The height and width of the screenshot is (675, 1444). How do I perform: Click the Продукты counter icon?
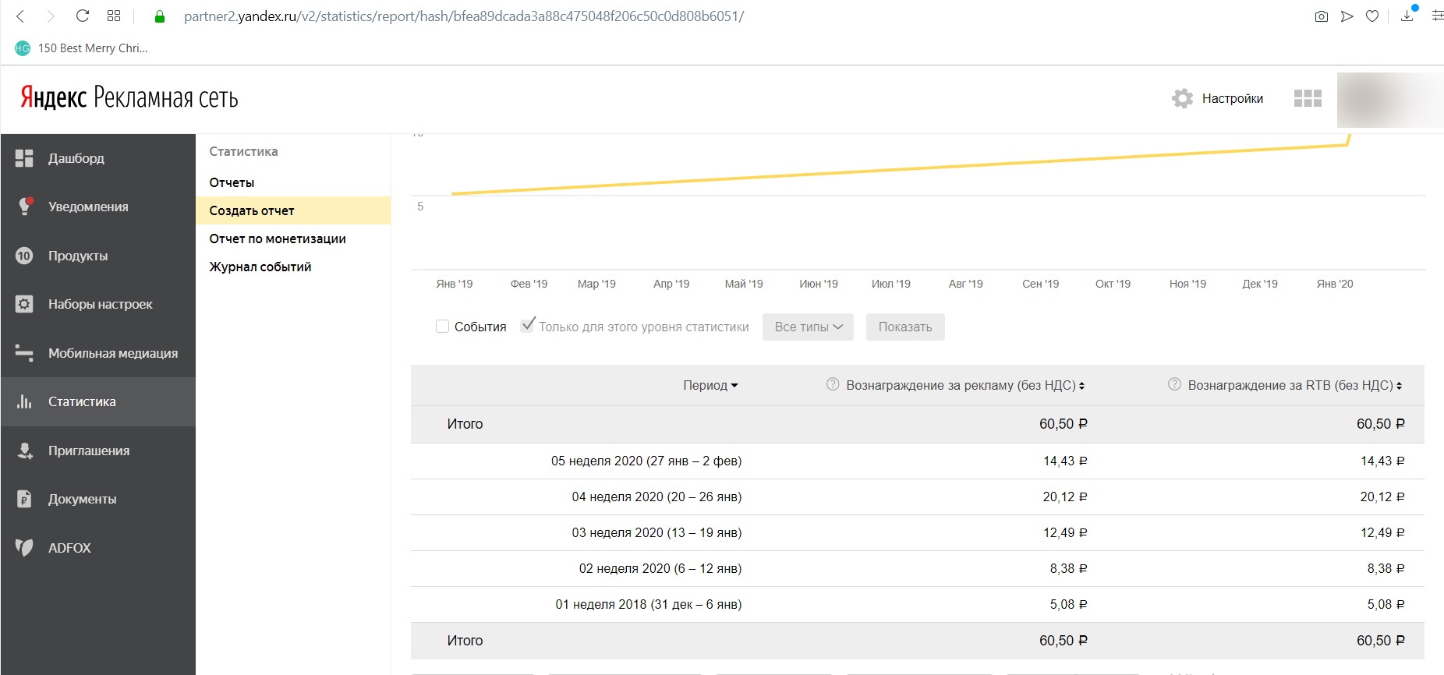tap(24, 256)
